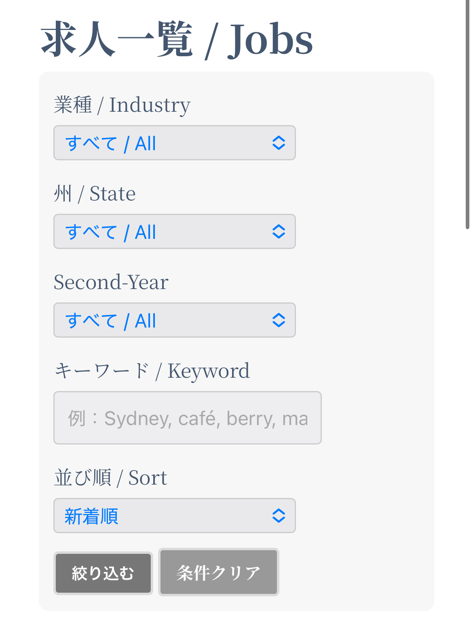The width and height of the screenshot is (473, 619).
Task: Click the chevron arrows on Sort dropdown
Action: point(279,516)
